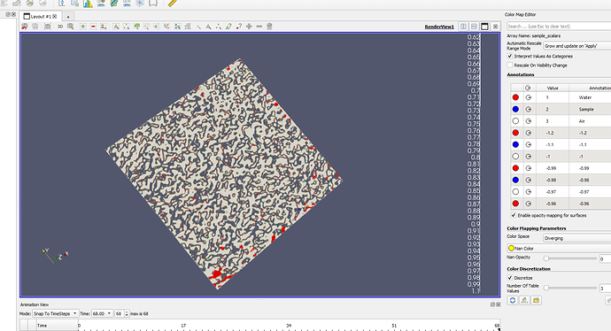Click the render view color map refresh icon
Image resolution: width=611 pixels, height=331 pixels.
(x=513, y=300)
